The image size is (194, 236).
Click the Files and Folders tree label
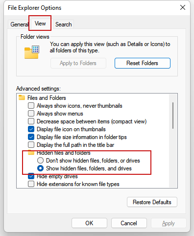pos(47,98)
